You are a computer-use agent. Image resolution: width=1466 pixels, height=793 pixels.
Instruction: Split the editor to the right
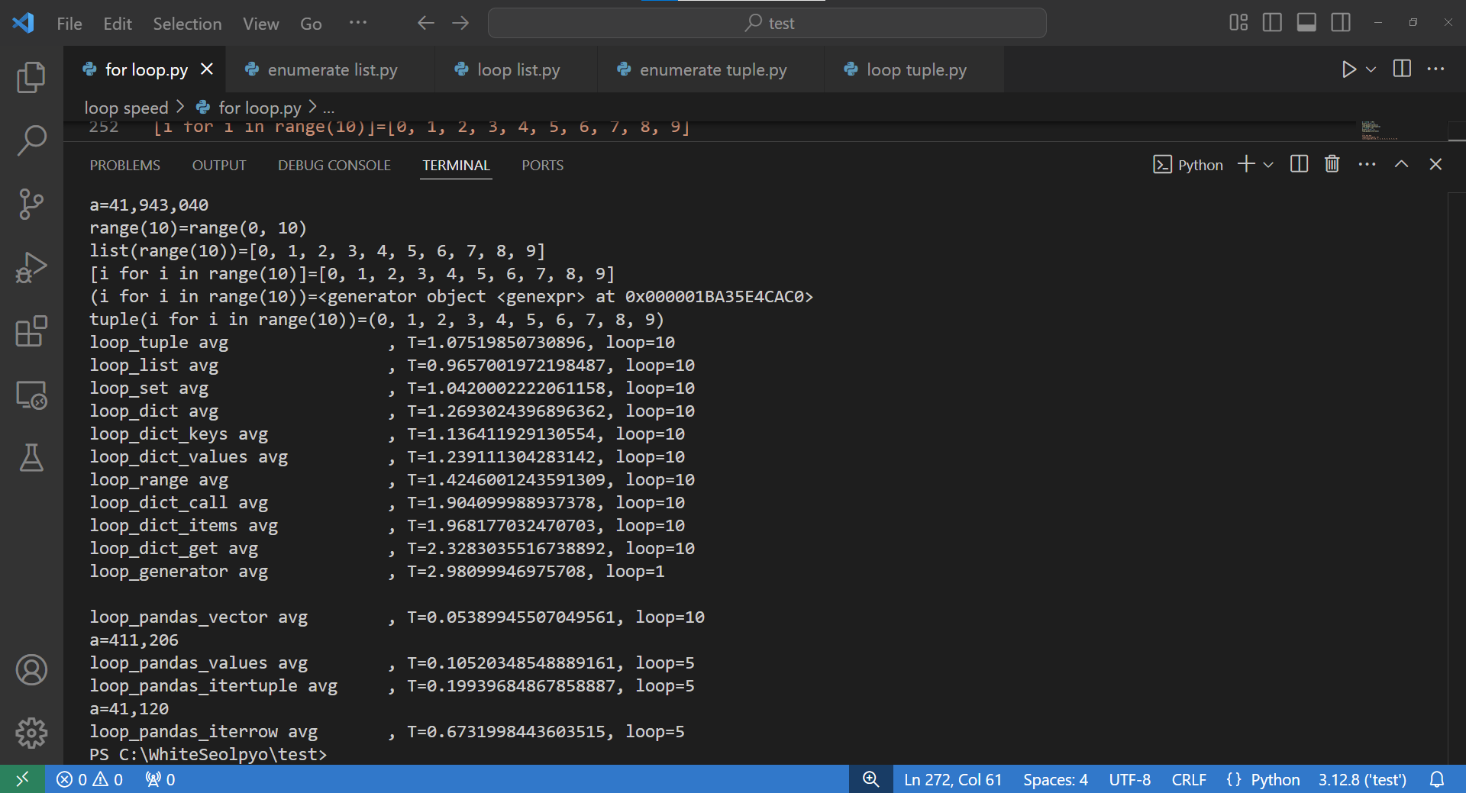pos(1402,69)
